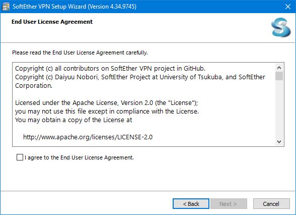Click the greyed-out Next button
The height and width of the screenshot is (215, 296).
tap(229, 204)
